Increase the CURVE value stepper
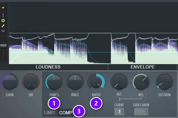 [123, 110]
